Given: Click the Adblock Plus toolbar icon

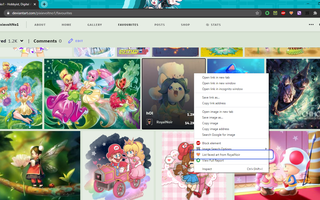Looking at the screenshot, I should [x=283, y=13].
